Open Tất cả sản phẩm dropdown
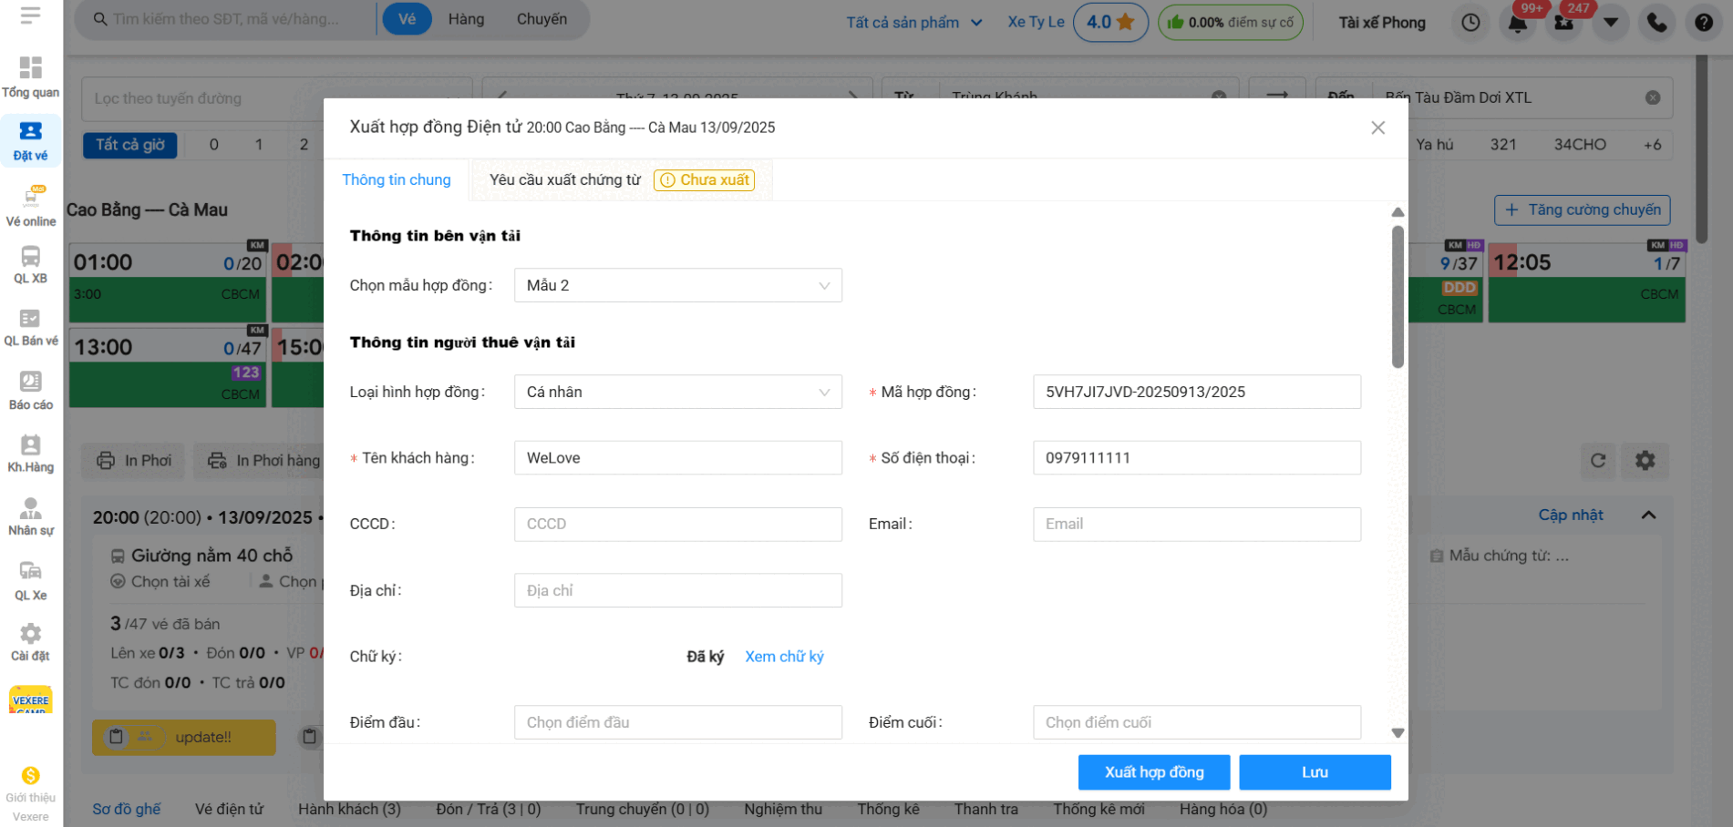Viewport: 1733px width, 827px height. 913,23
